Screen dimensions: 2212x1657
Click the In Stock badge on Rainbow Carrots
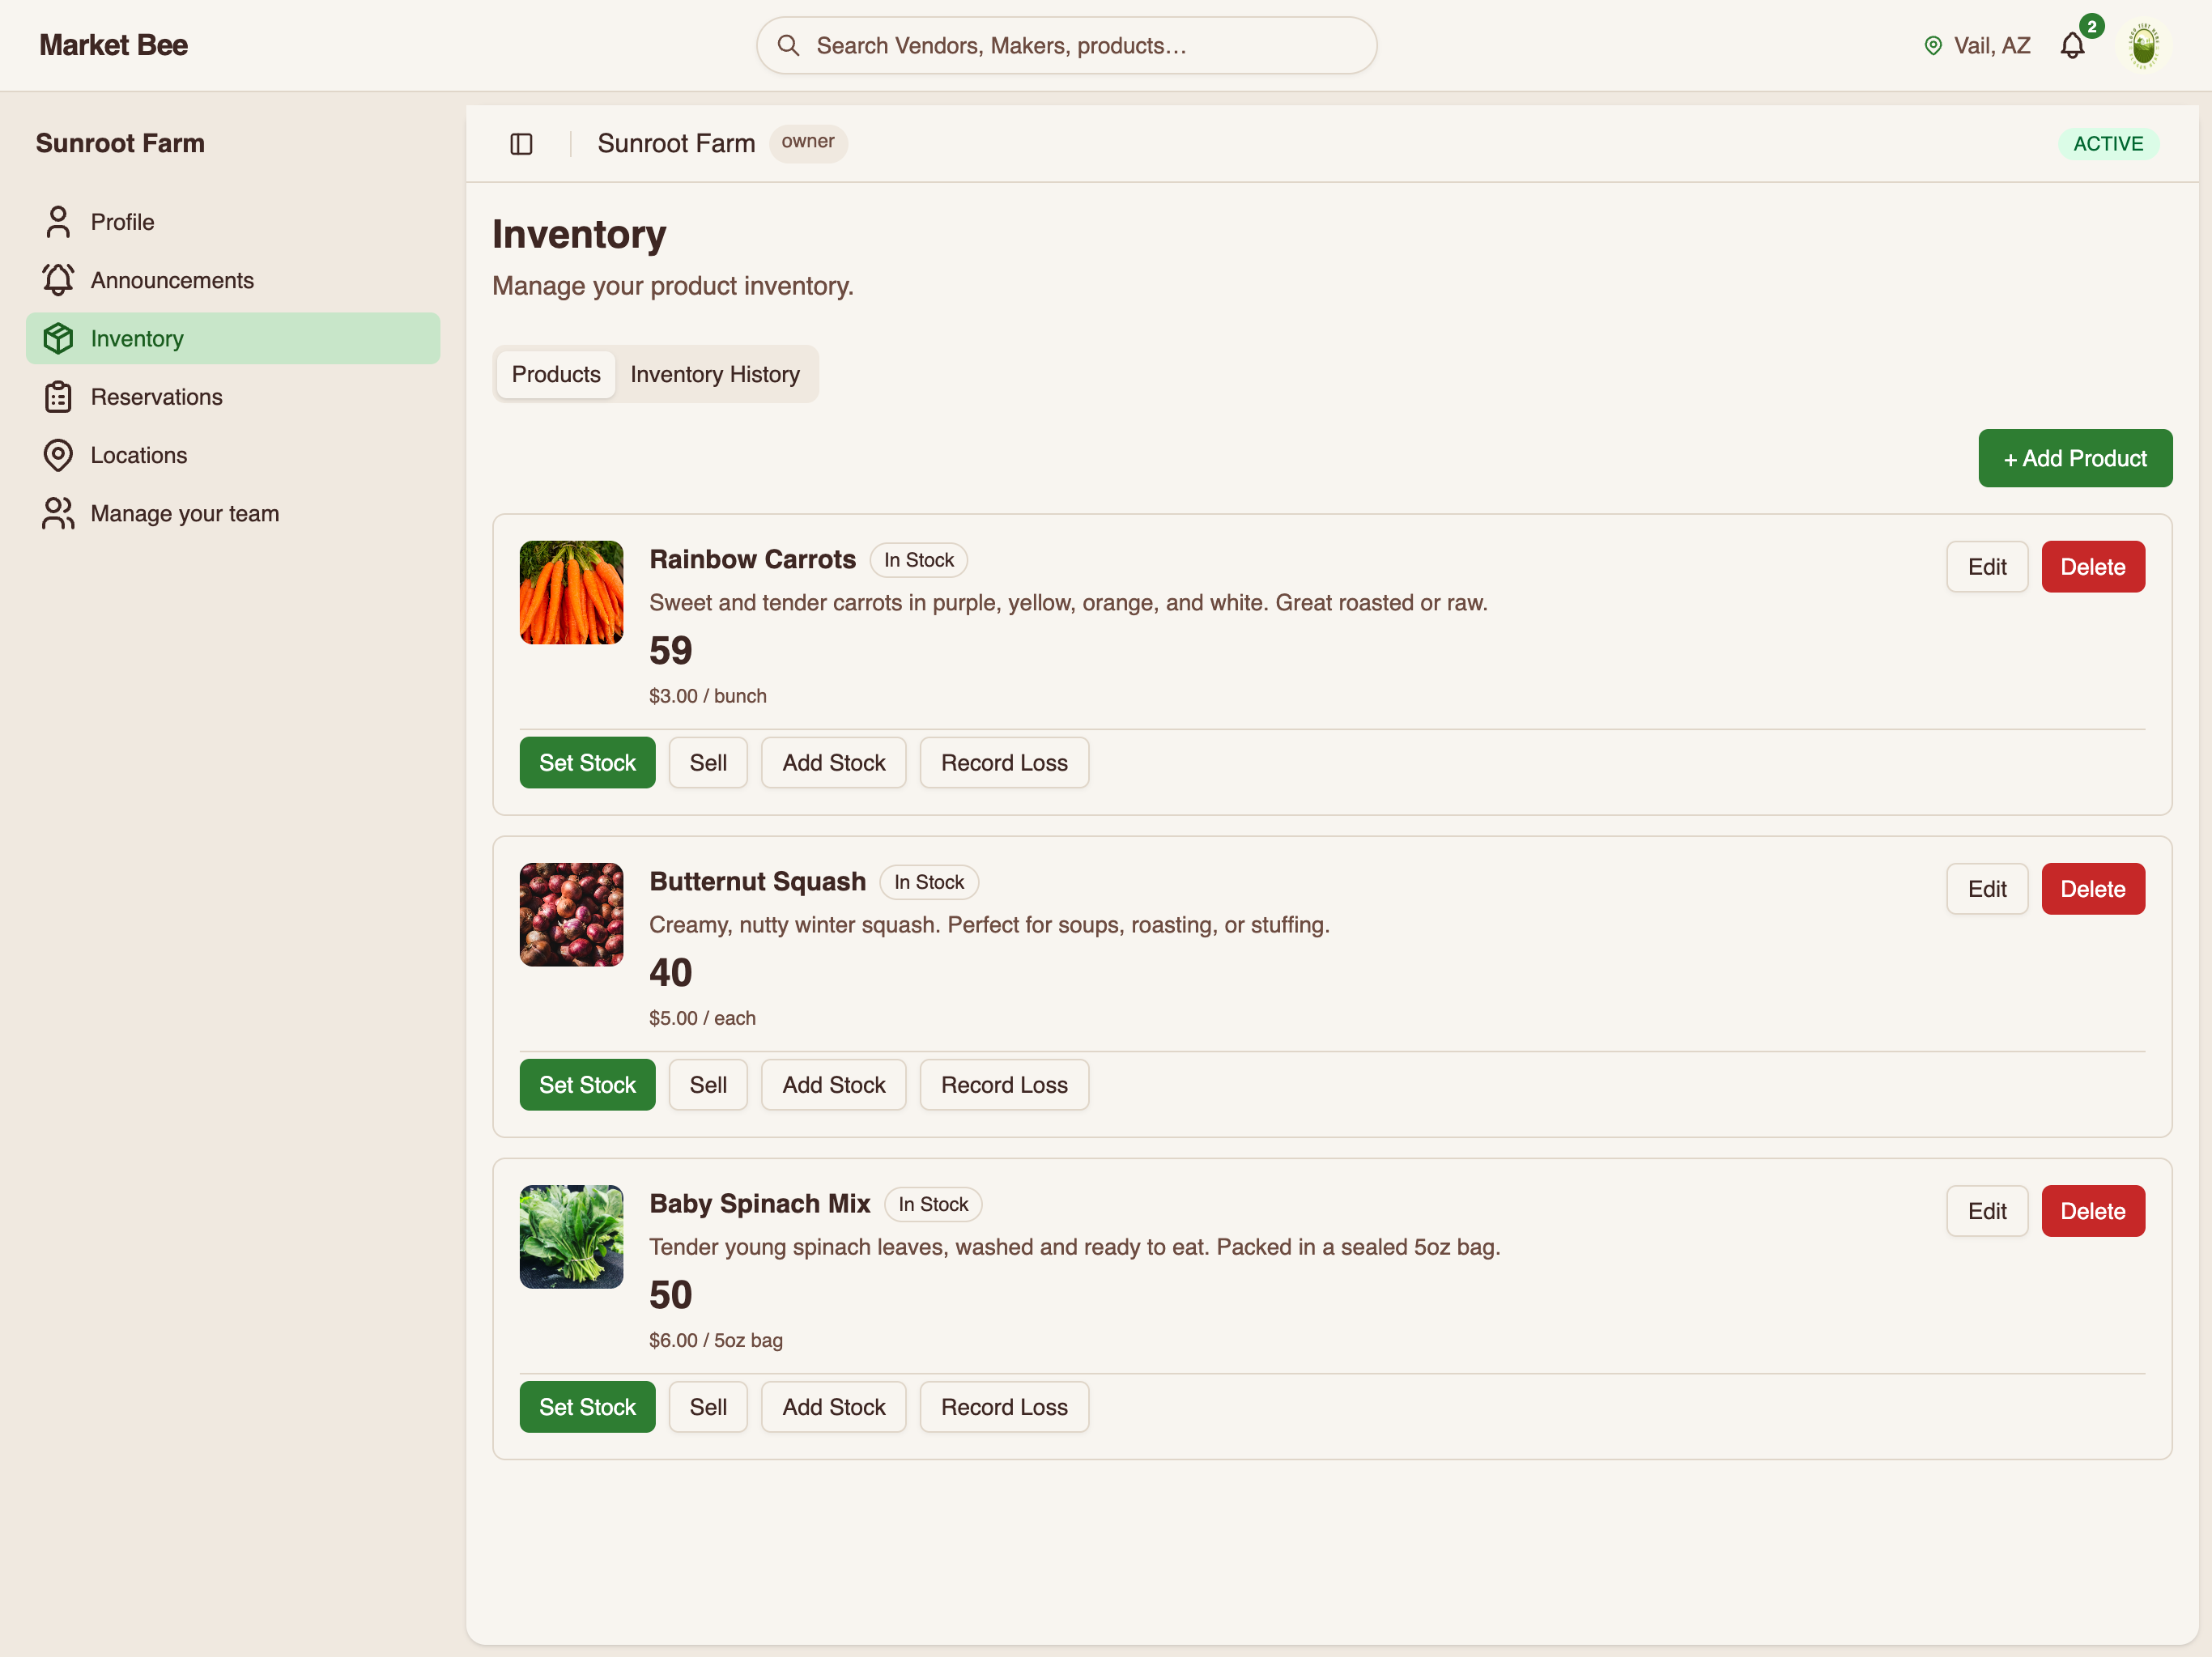[x=919, y=560]
